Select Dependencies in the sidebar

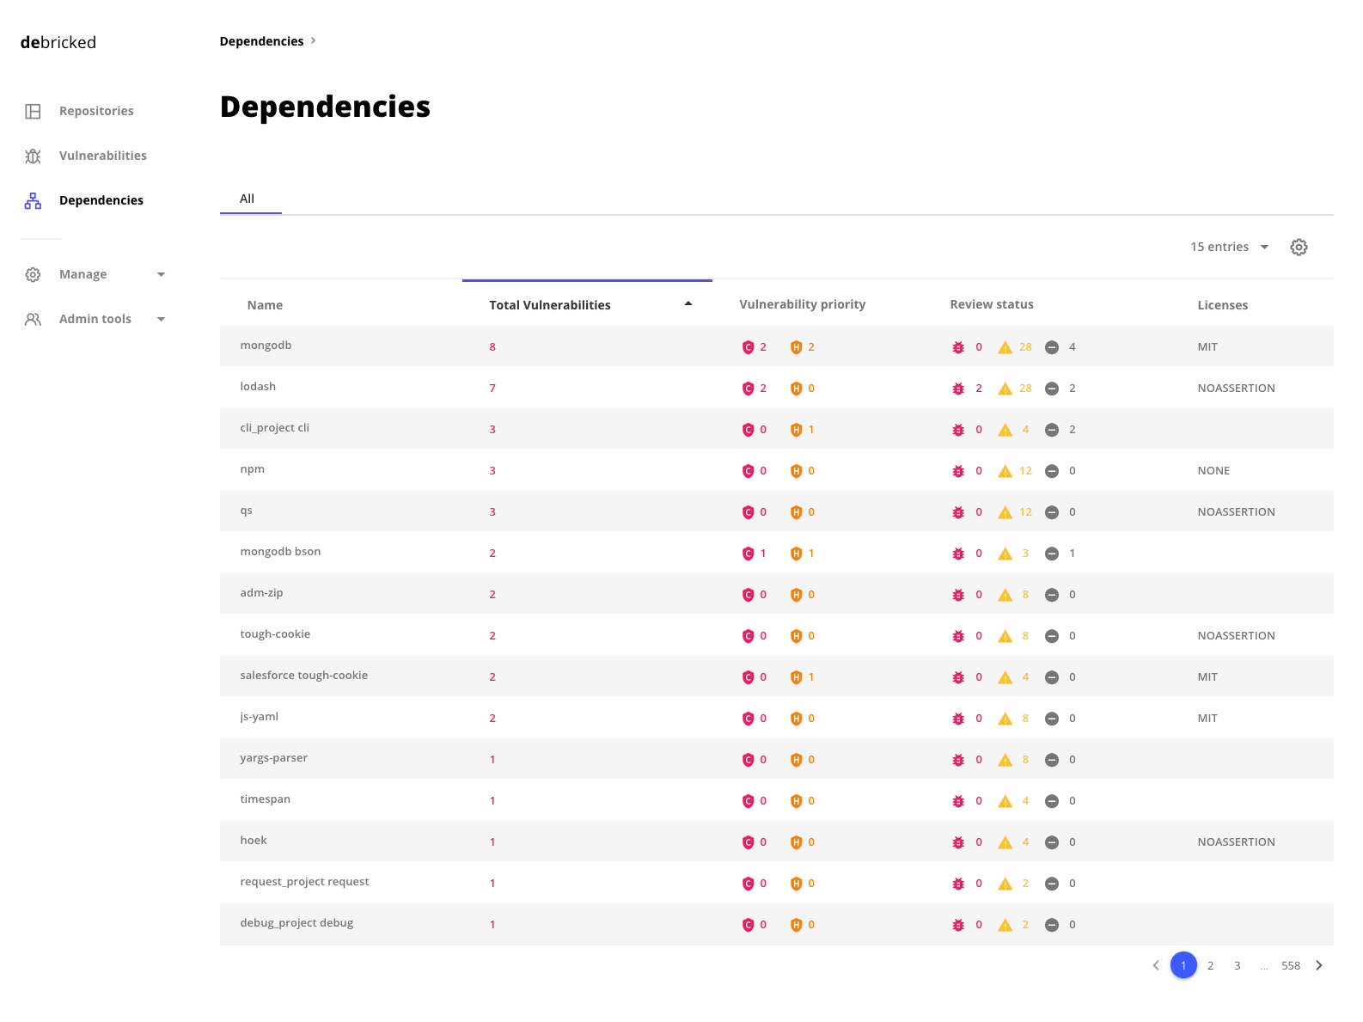[x=101, y=200]
